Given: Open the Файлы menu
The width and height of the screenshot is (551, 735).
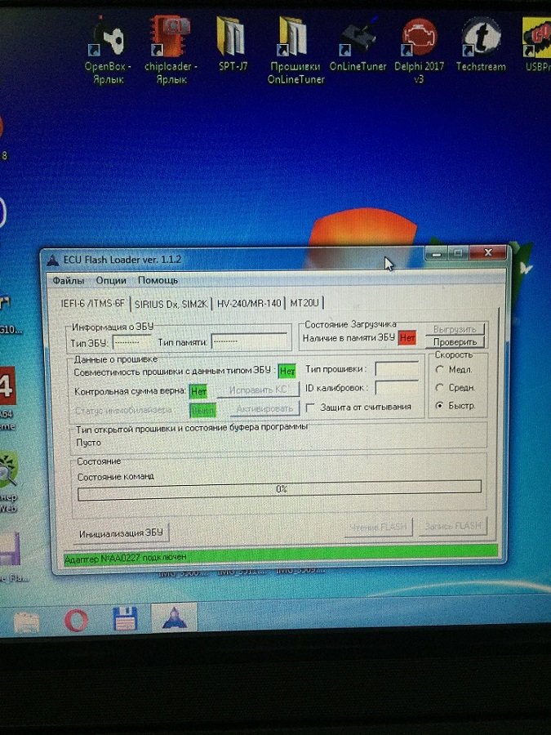Looking at the screenshot, I should [x=69, y=280].
